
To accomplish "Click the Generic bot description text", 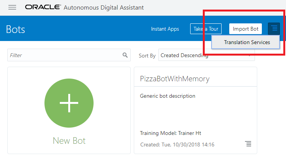I will (168, 96).
